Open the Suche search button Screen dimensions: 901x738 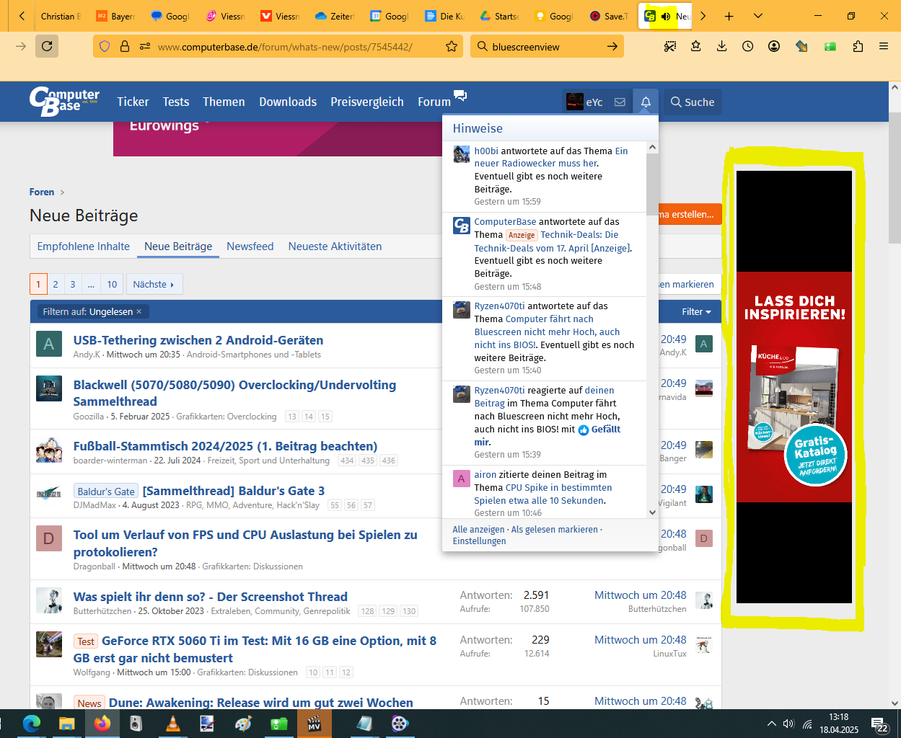pyautogui.click(x=693, y=102)
